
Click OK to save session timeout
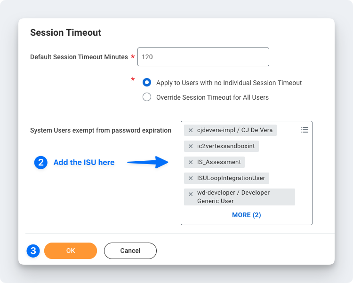[71, 251]
